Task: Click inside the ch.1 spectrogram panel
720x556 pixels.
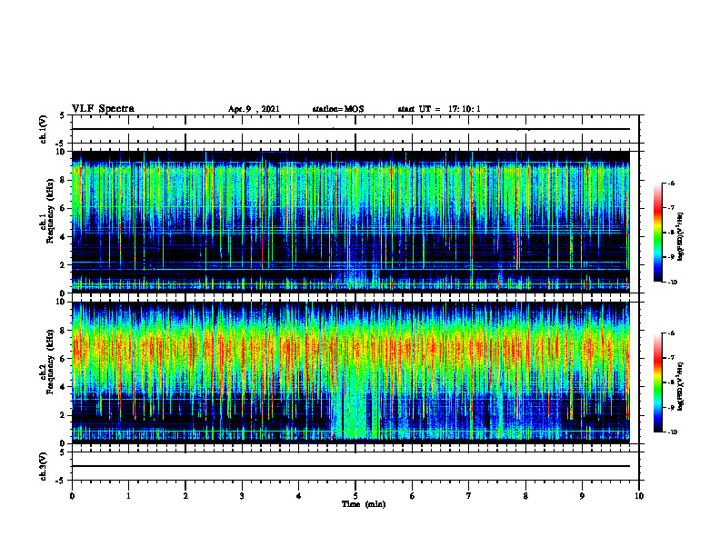Action: 351,222
